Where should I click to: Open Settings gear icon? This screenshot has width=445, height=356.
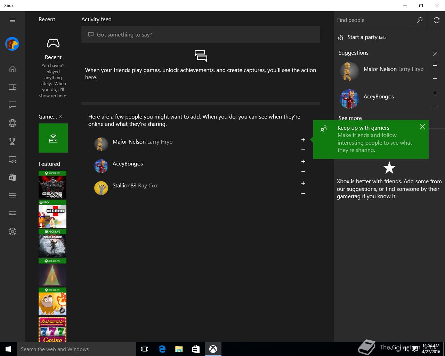click(13, 232)
